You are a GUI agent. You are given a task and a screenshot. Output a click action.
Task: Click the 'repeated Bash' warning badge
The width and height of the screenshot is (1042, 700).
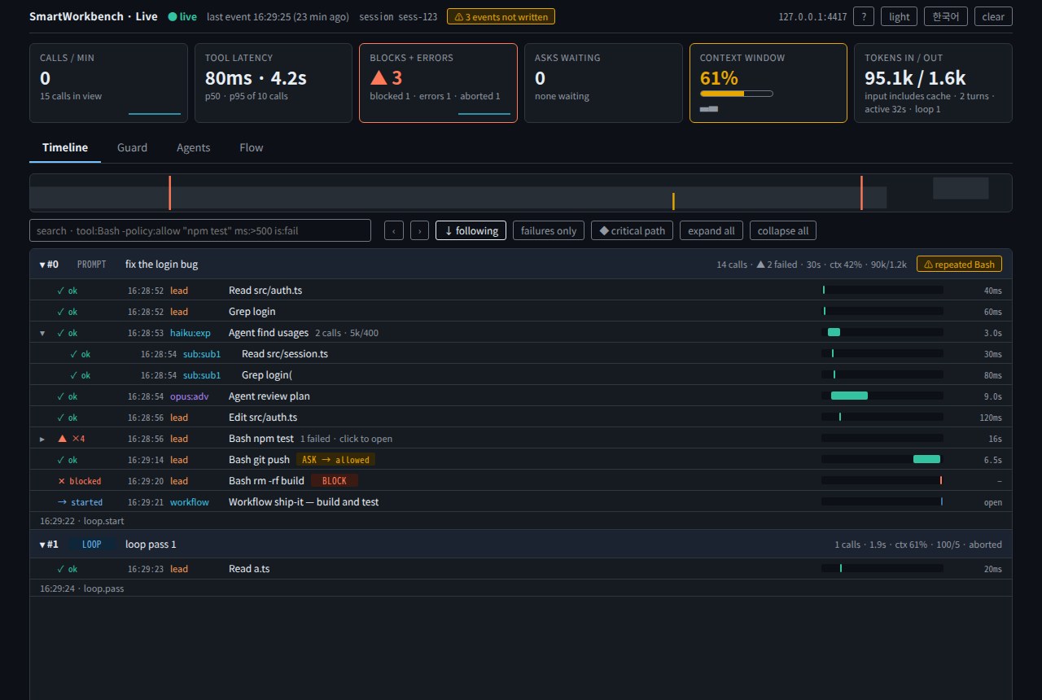pos(959,264)
